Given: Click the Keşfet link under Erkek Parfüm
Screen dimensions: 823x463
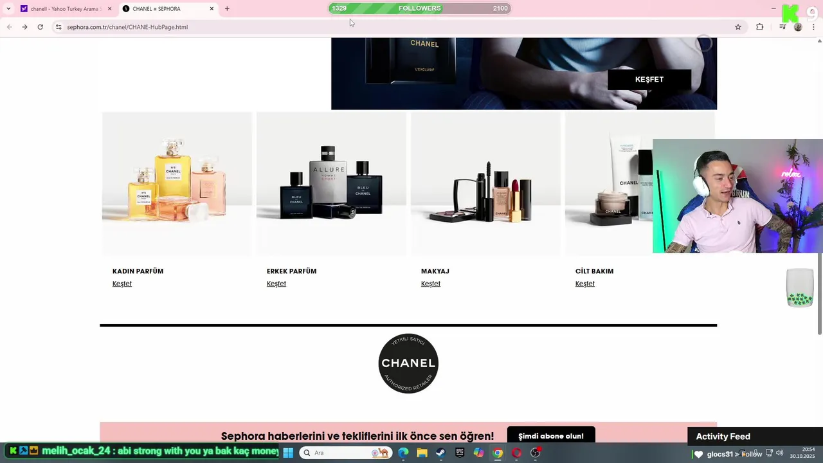Looking at the screenshot, I should coord(276,284).
